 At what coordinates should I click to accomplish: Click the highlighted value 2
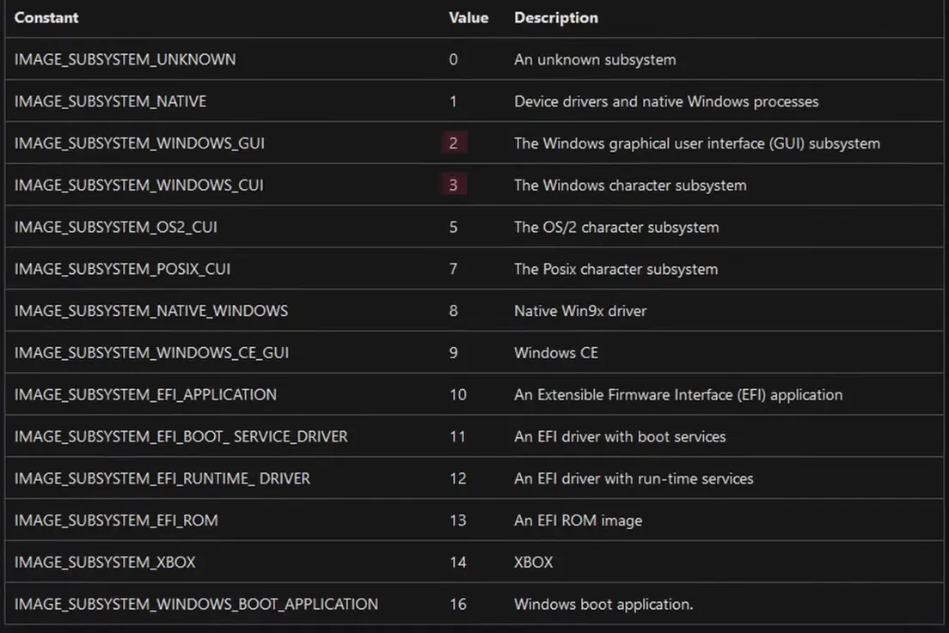pyautogui.click(x=453, y=143)
